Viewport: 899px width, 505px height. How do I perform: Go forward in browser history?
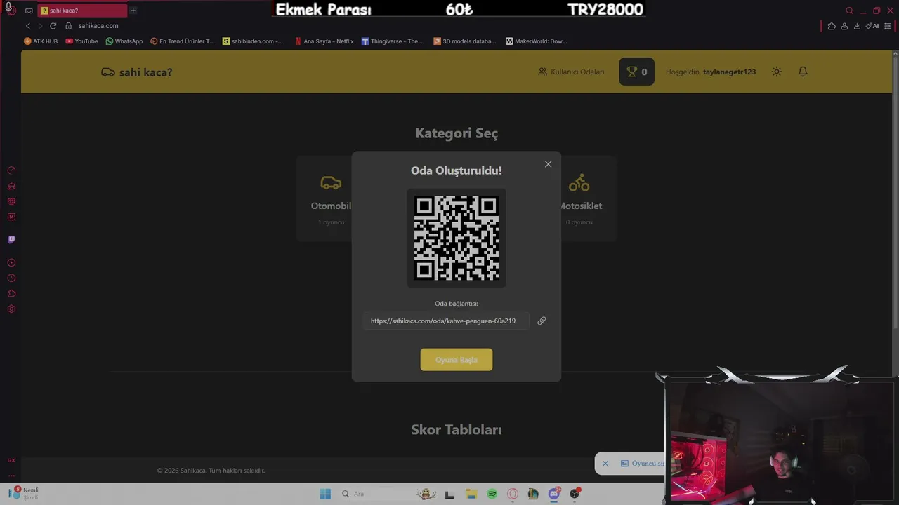click(x=40, y=26)
